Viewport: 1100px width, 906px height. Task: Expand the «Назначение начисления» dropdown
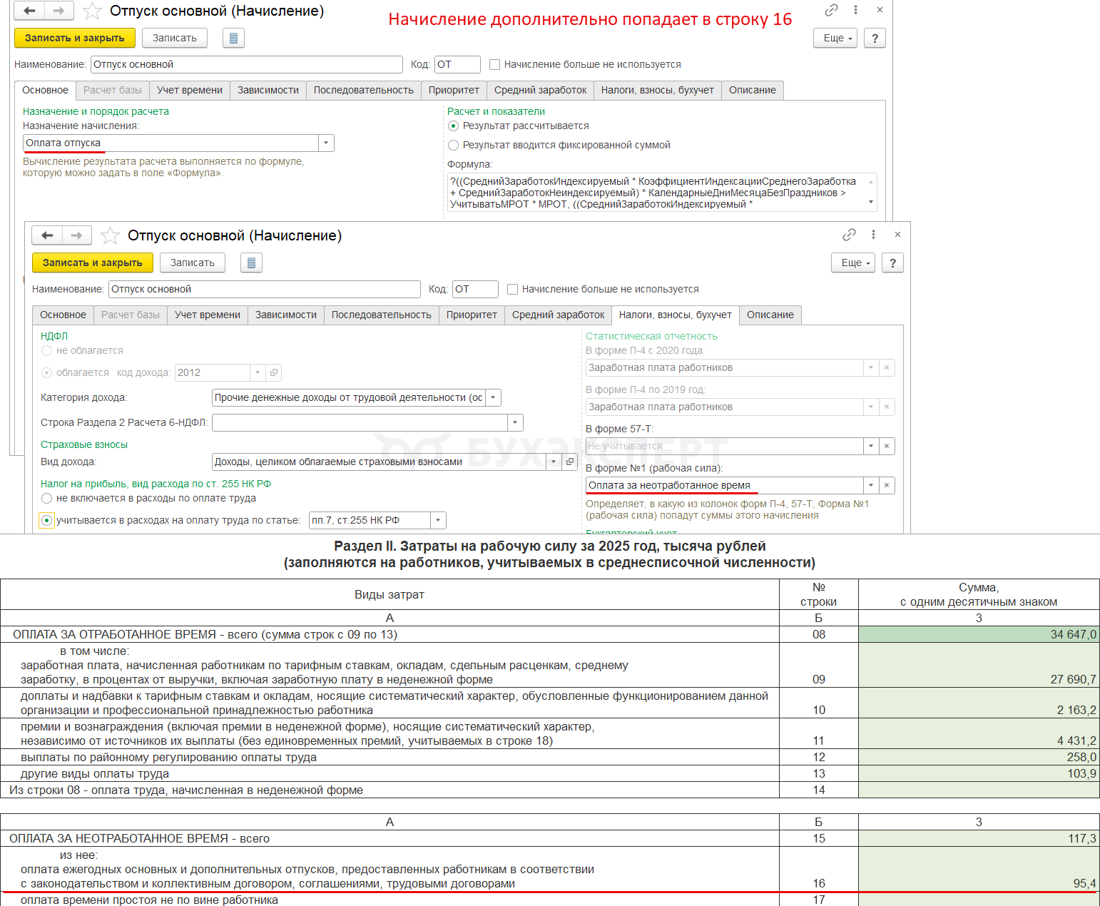(x=326, y=143)
